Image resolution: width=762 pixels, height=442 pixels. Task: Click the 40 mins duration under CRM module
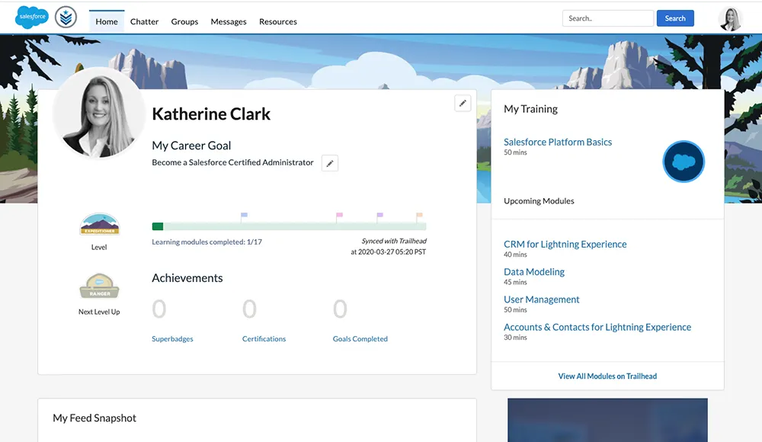coord(515,255)
